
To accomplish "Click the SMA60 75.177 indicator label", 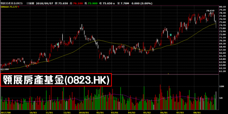I will (x=9, y=7).
